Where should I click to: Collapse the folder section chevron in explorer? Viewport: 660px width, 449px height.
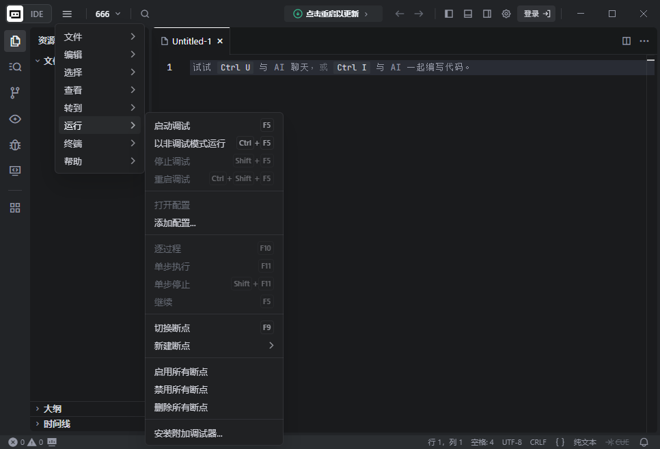[38, 61]
